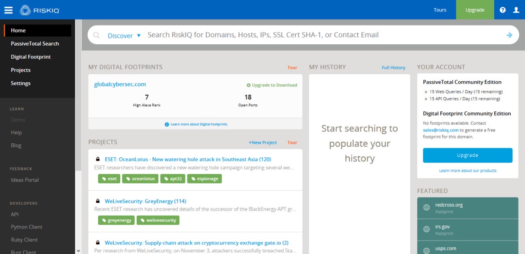The width and height of the screenshot is (525, 254).
Task: Open PassiveTotal Search in the sidebar
Action: (x=35, y=43)
